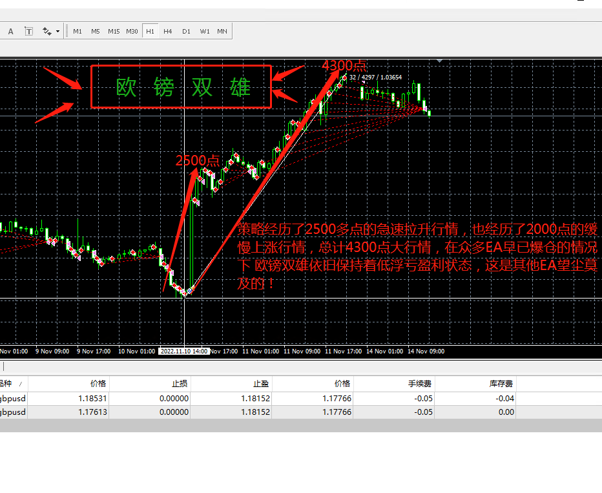The height and width of the screenshot is (493, 602).
Task: Click take profit 1.18152 in 1.17613 row
Action: coord(255,412)
